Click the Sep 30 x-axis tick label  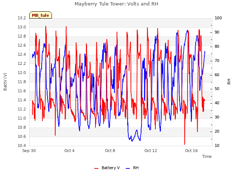tap(29, 151)
